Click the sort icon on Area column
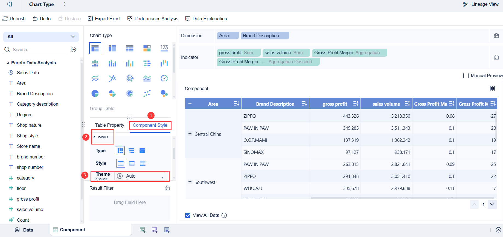 (x=236, y=104)
